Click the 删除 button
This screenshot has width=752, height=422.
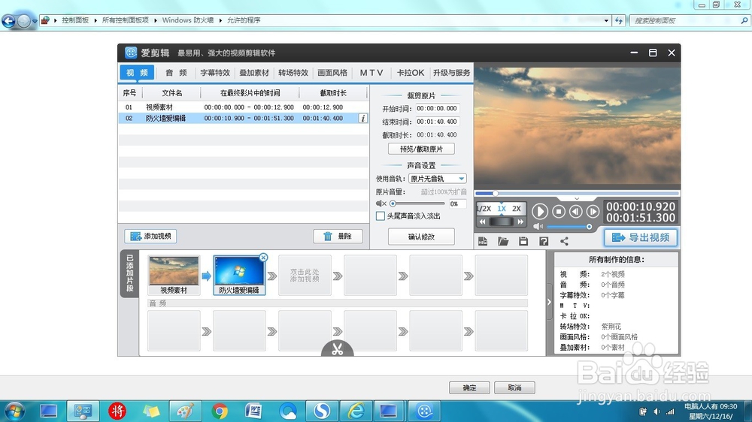(x=338, y=236)
